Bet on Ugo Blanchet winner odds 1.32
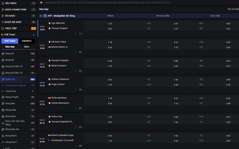The image size is (239, 149). click(x=110, y=24)
